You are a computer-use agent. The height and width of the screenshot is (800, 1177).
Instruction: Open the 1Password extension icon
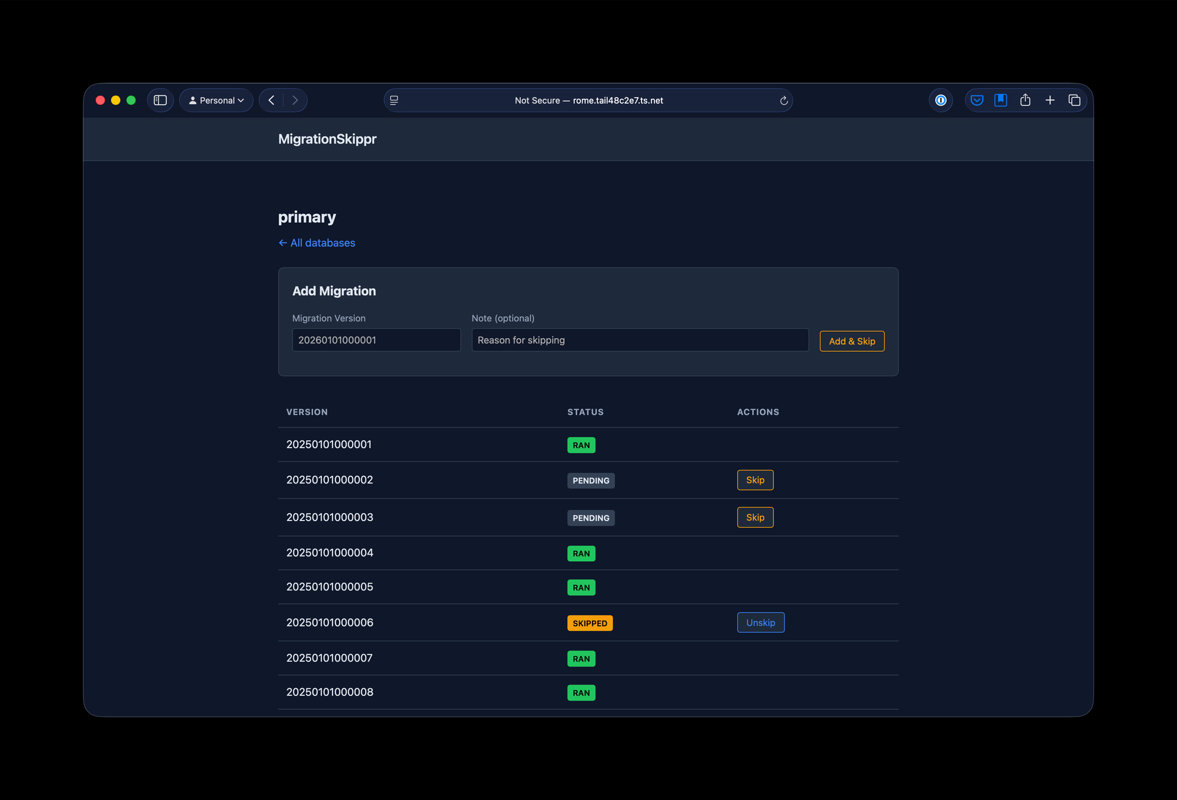pyautogui.click(x=940, y=101)
